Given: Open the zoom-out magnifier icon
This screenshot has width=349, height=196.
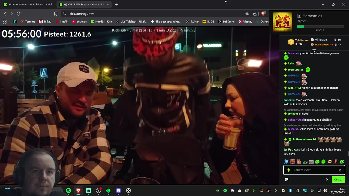Looking at the screenshot, I should pos(247,14).
